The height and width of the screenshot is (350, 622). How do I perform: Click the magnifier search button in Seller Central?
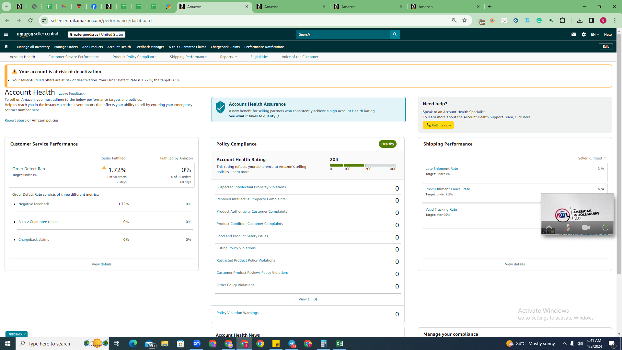pyautogui.click(x=395, y=34)
